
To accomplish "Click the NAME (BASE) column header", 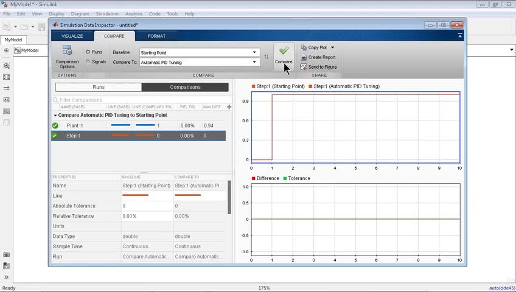I will pyautogui.click(x=72, y=107).
